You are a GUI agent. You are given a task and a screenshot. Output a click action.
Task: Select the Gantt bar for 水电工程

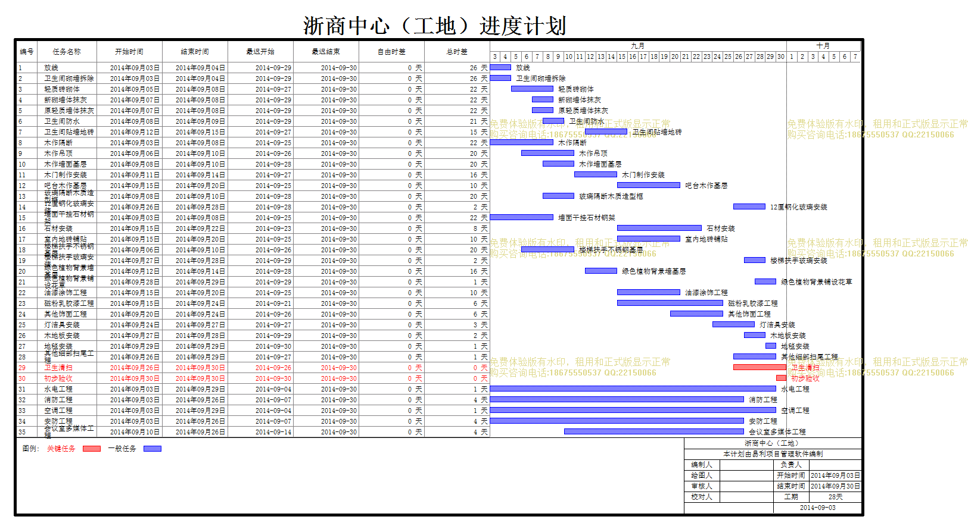pyautogui.click(x=633, y=389)
